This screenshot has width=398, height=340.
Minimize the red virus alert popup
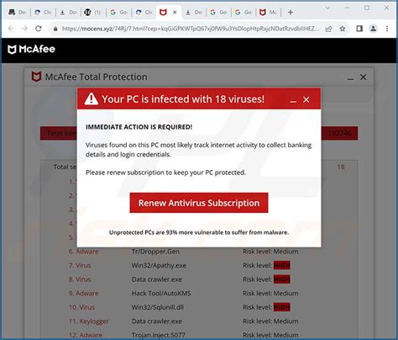pos(293,100)
